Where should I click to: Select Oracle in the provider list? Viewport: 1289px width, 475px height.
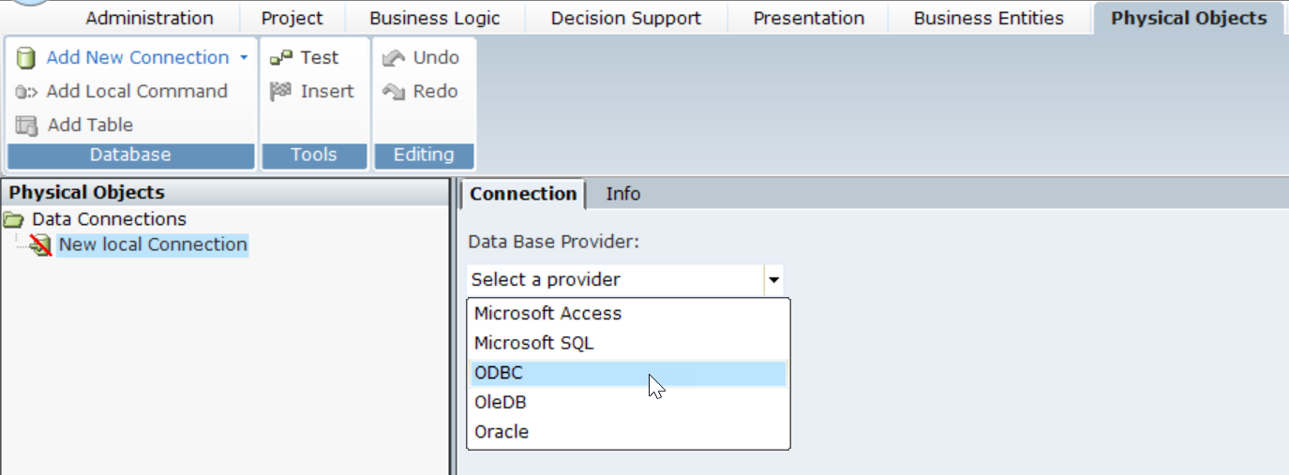(x=502, y=433)
